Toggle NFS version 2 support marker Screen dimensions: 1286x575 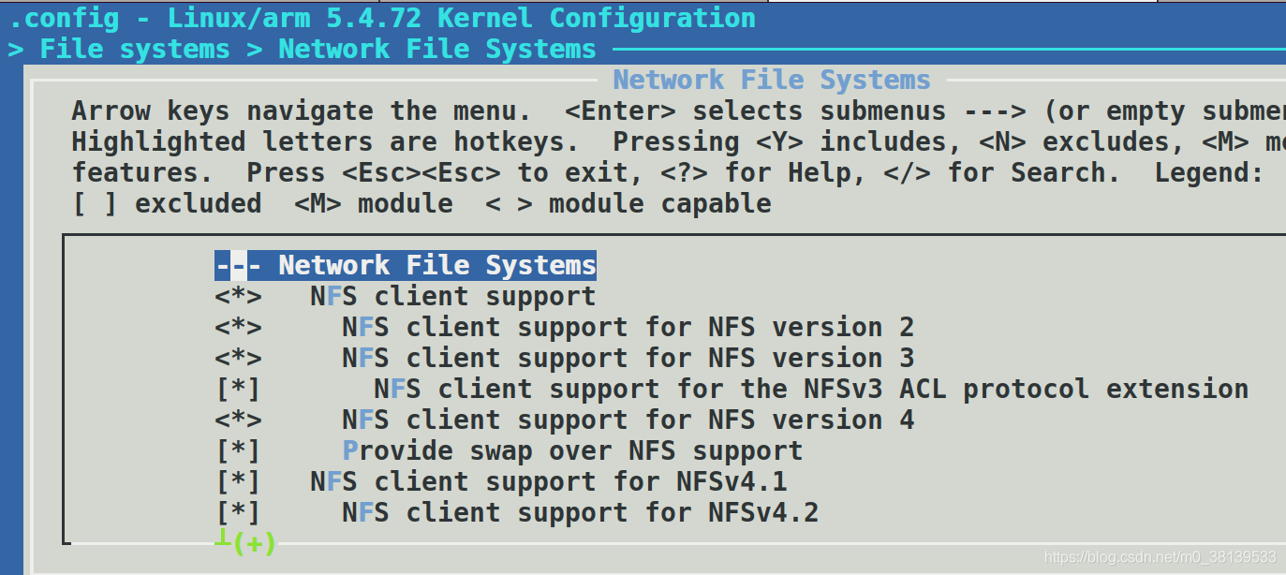(238, 328)
